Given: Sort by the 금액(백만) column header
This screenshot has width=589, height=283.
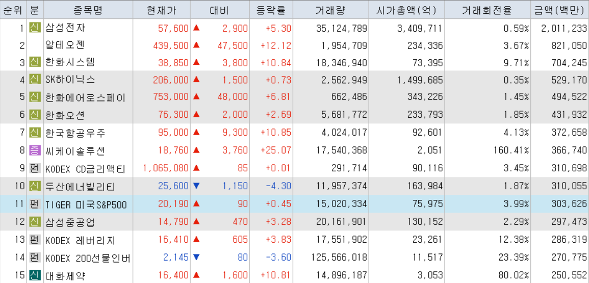Looking at the screenshot, I should (x=559, y=10).
